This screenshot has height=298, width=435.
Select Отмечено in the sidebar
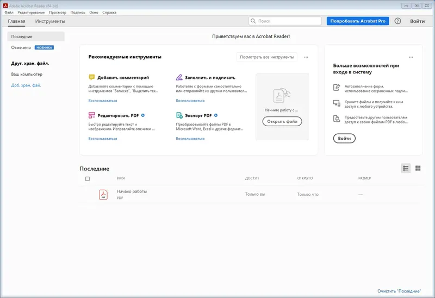[21, 47]
